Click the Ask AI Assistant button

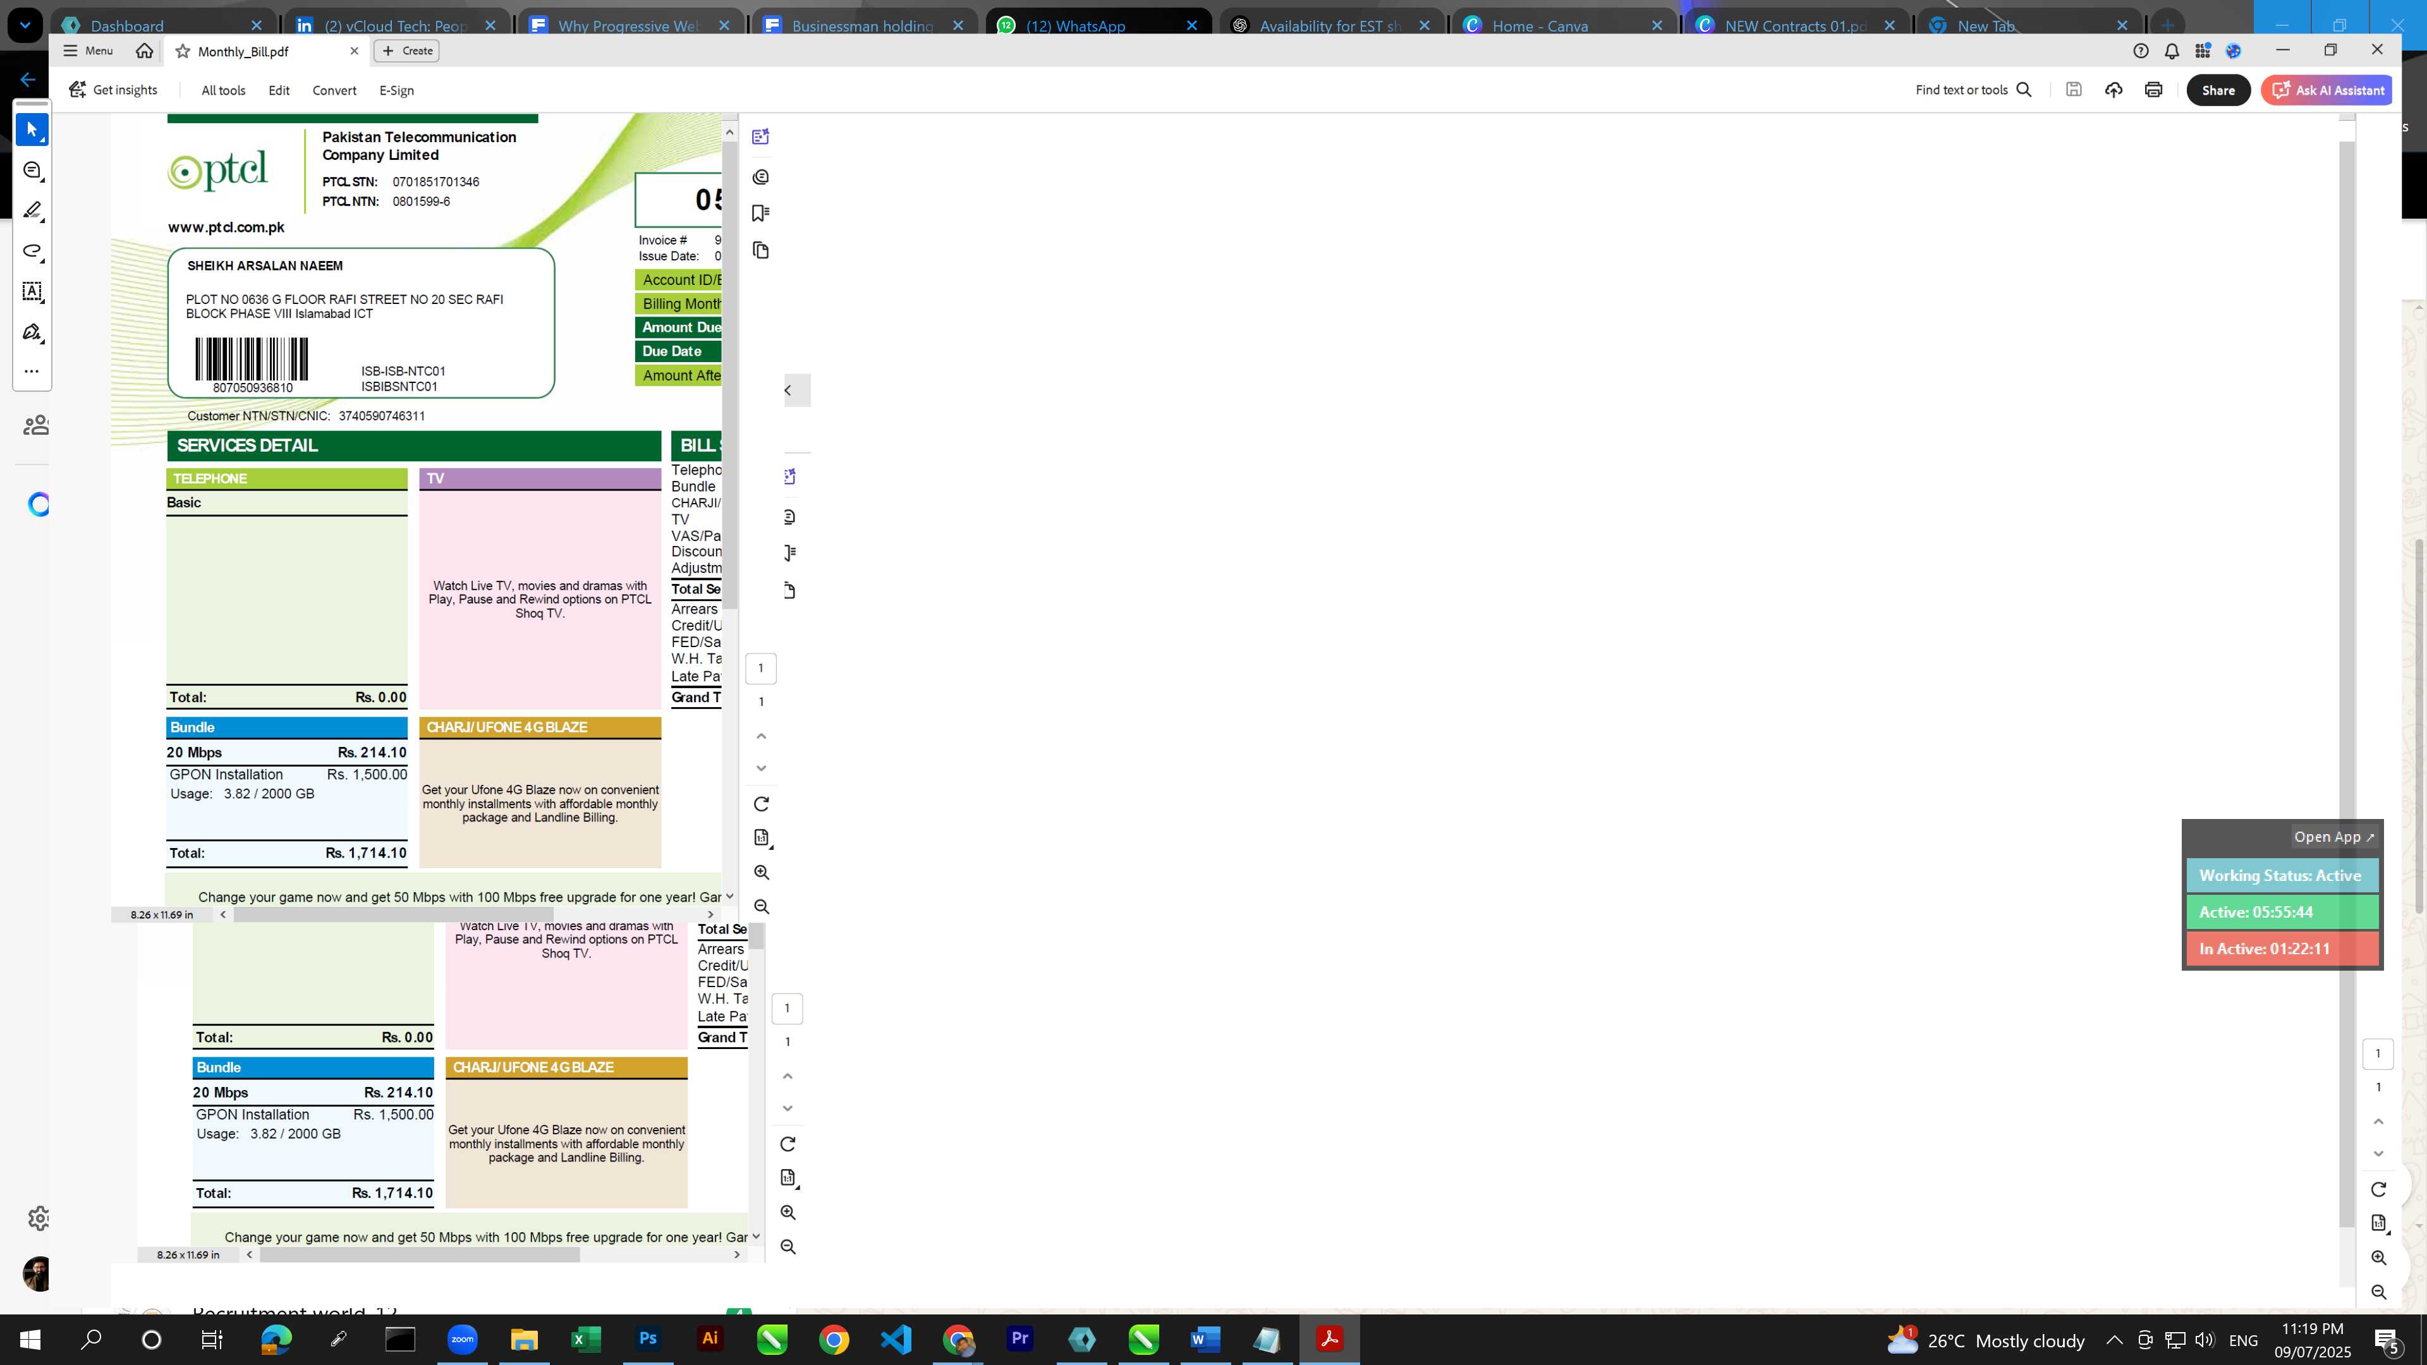pos(2326,90)
